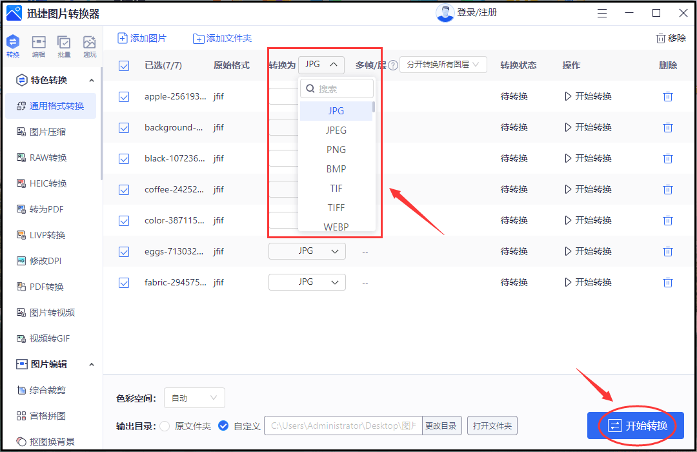Start converting color-387115 file

coord(588,220)
